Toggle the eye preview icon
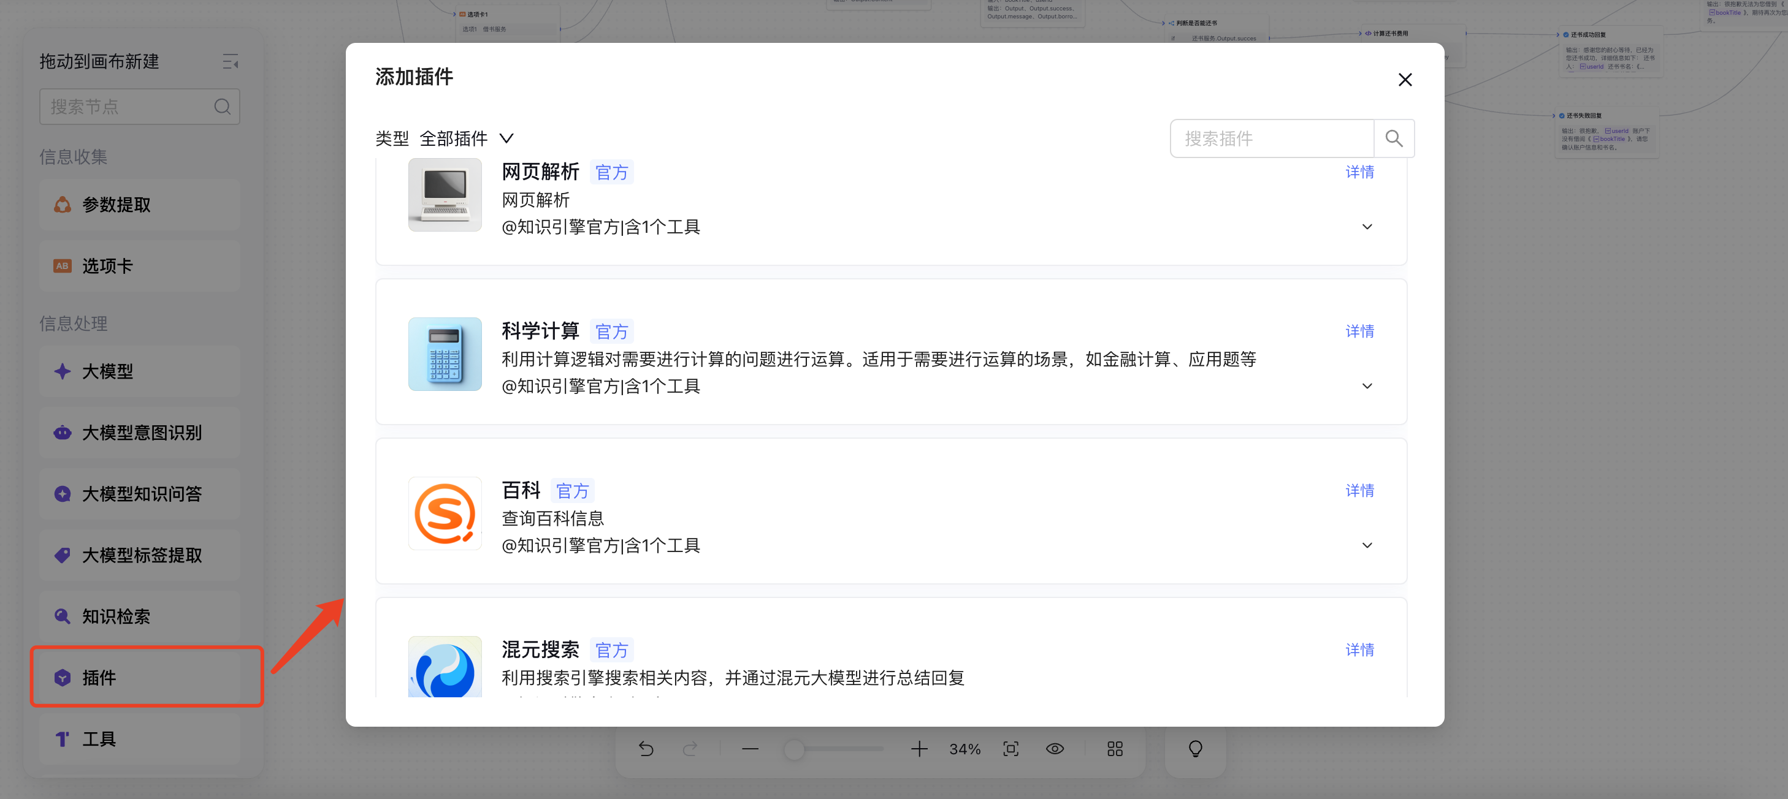This screenshot has width=1788, height=799. [x=1054, y=749]
